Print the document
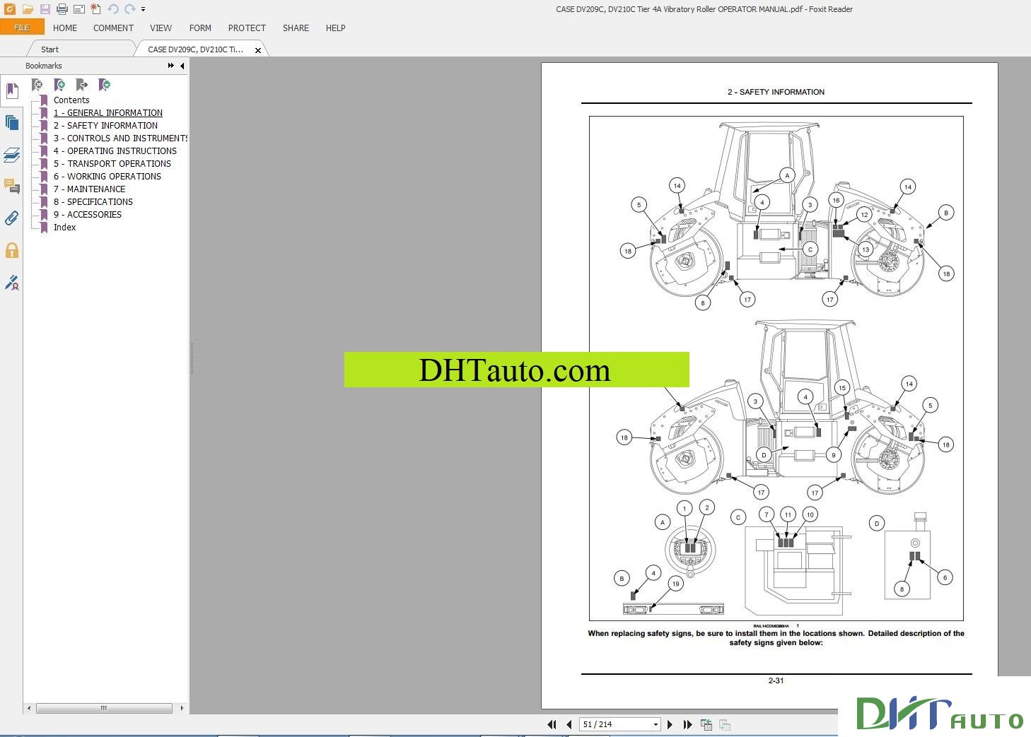This screenshot has height=737, width=1031. 62,8
